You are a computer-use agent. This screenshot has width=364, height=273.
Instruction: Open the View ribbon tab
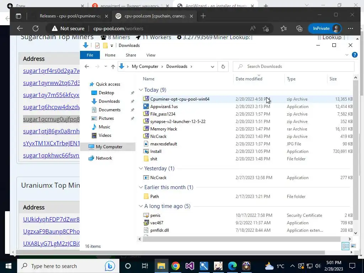151,55
